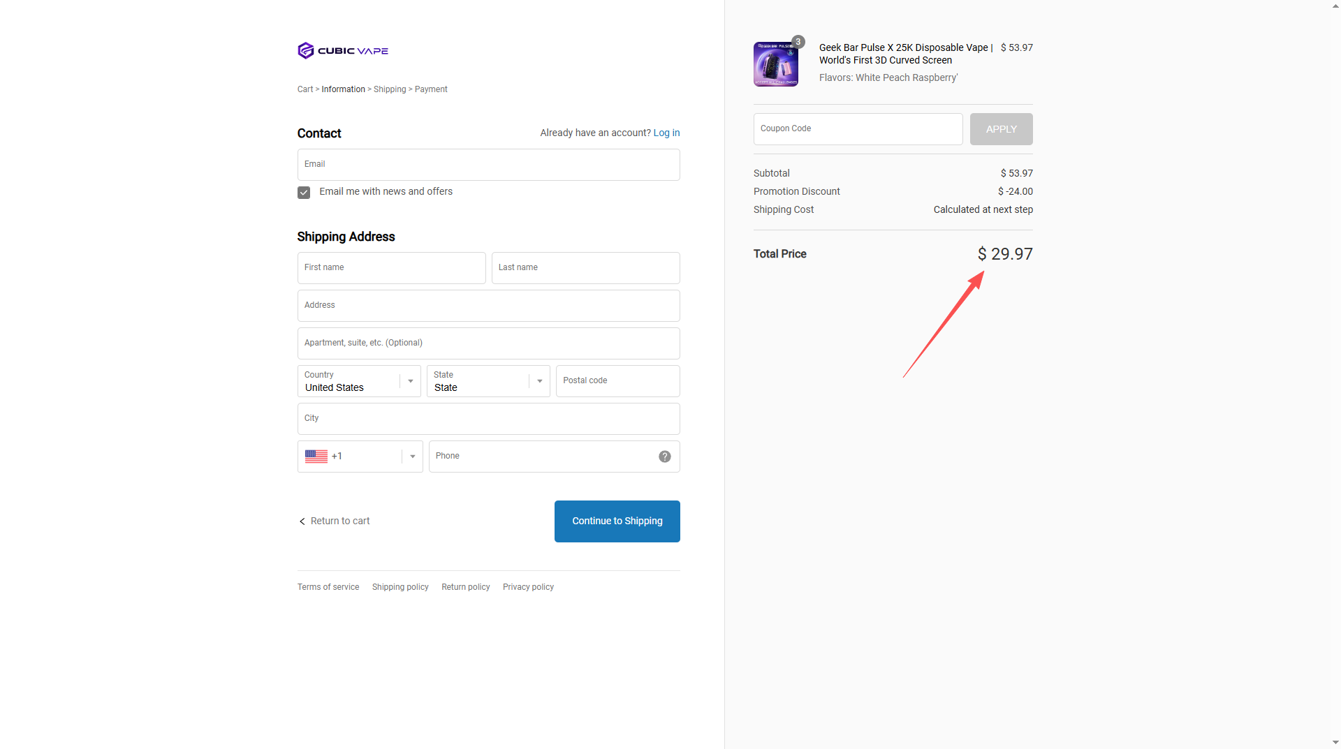Click the Geek Bar Pulse X product thumbnail
Image resolution: width=1341 pixels, height=749 pixels.
click(x=775, y=64)
